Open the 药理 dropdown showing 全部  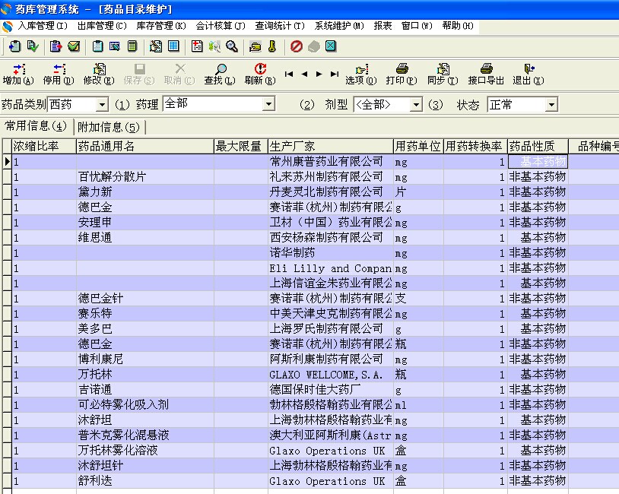tap(269, 104)
